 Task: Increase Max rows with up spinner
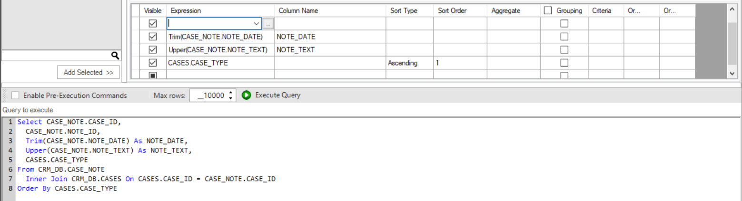tap(231, 93)
